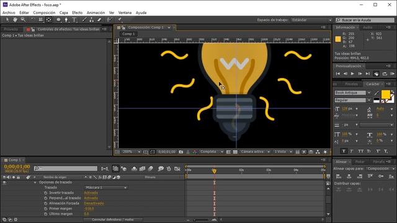397x223 pixels.
Task: Select the Rotation tool
Action: (x=33, y=20)
